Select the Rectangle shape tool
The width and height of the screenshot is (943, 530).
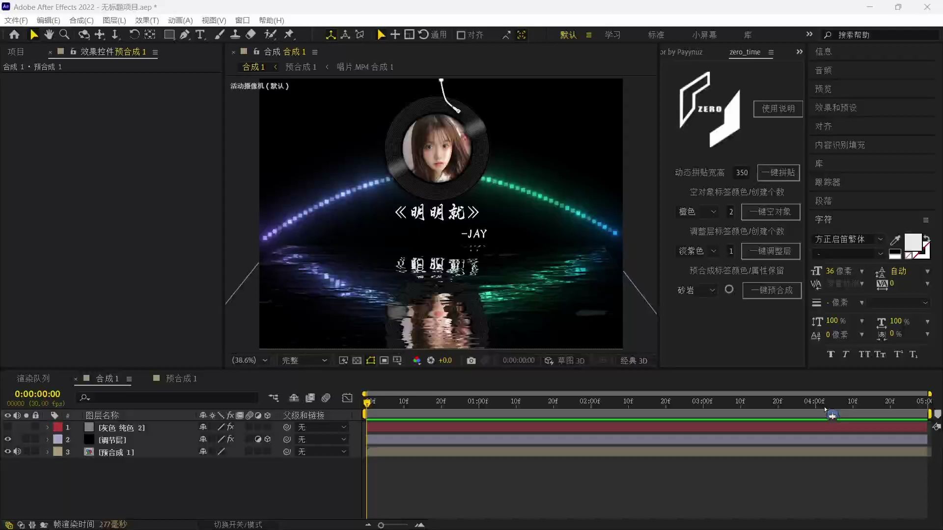[169, 35]
